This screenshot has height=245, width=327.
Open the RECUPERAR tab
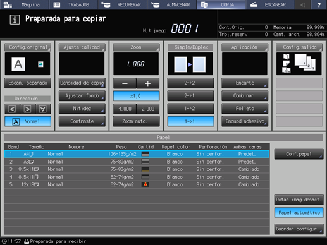click(x=123, y=4)
